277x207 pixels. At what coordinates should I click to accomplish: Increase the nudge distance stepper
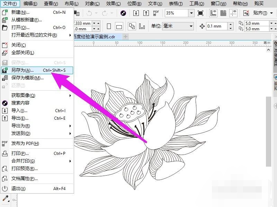pos(230,24)
